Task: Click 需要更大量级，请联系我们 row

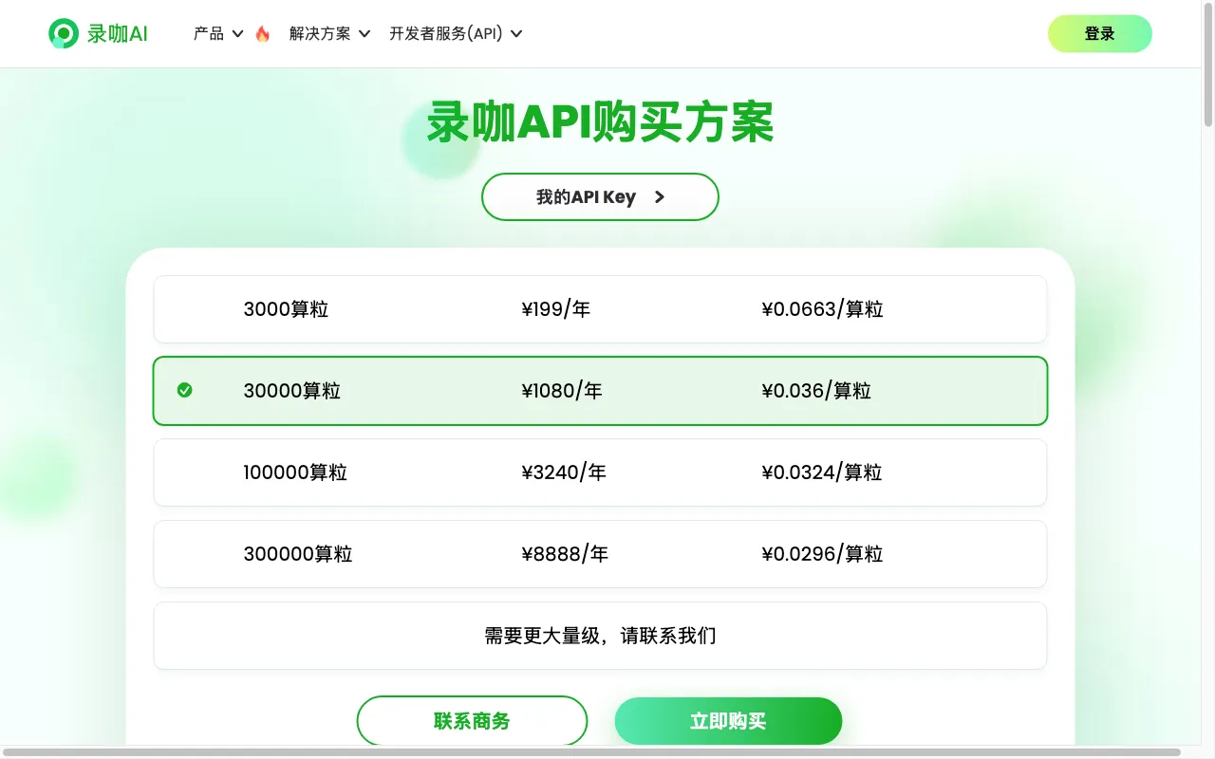Action: click(600, 636)
